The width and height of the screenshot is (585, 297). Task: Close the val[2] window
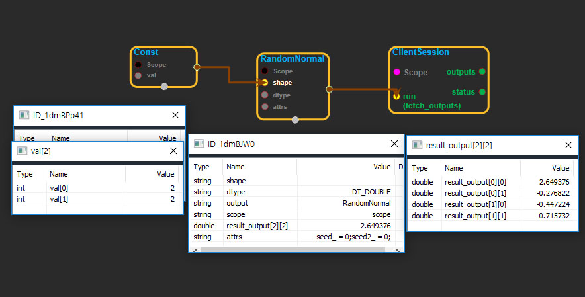(x=173, y=151)
